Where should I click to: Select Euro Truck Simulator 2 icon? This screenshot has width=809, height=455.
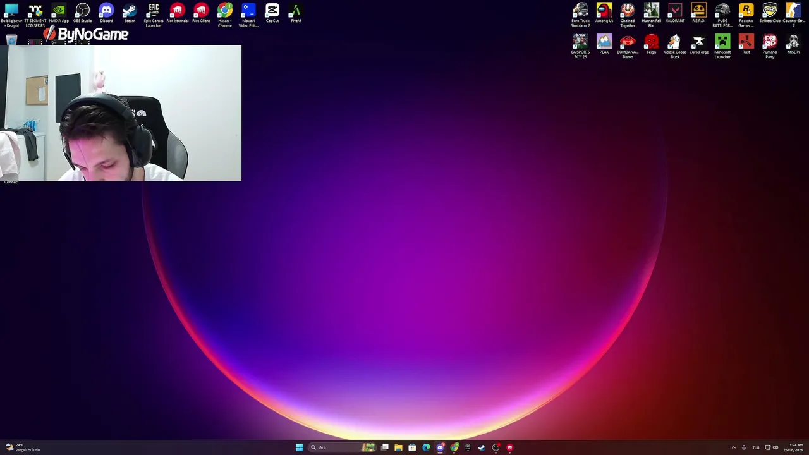(580, 15)
